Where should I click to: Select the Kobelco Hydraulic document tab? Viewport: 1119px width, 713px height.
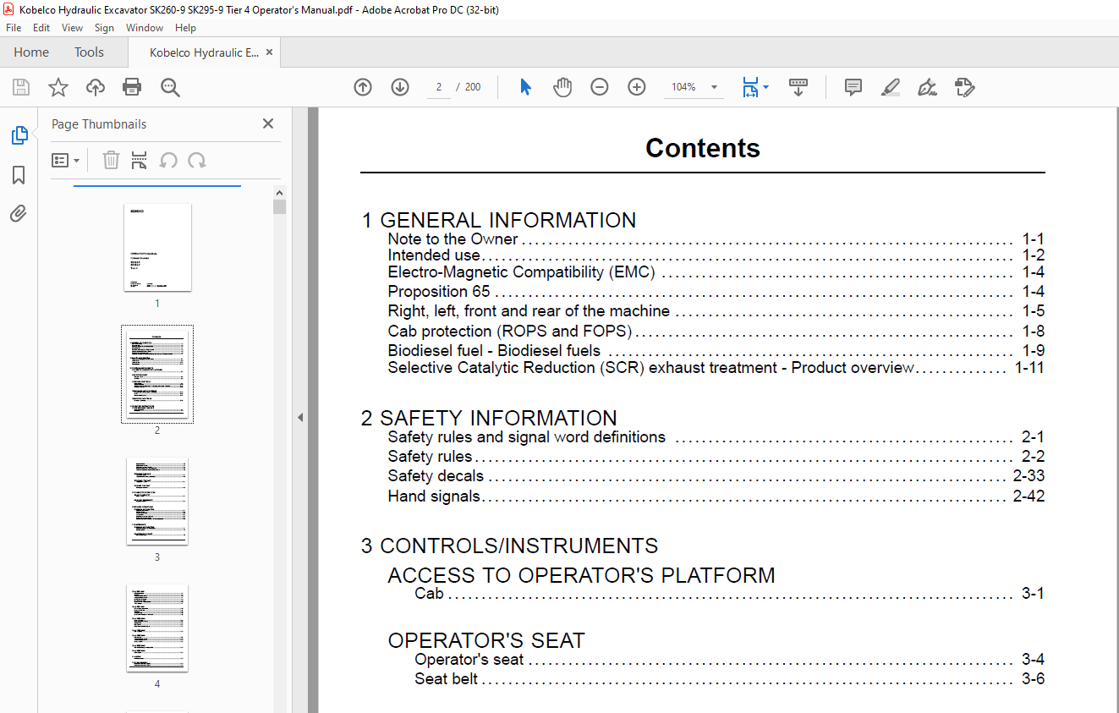[x=204, y=52]
